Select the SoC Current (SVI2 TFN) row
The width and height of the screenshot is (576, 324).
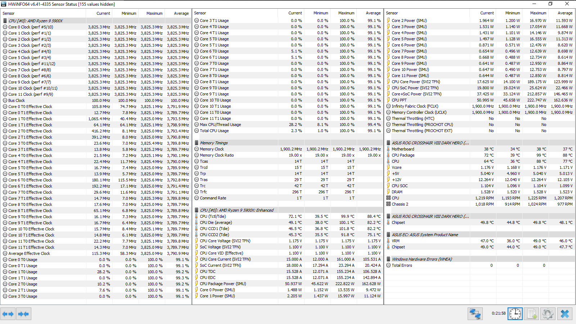[288, 265]
